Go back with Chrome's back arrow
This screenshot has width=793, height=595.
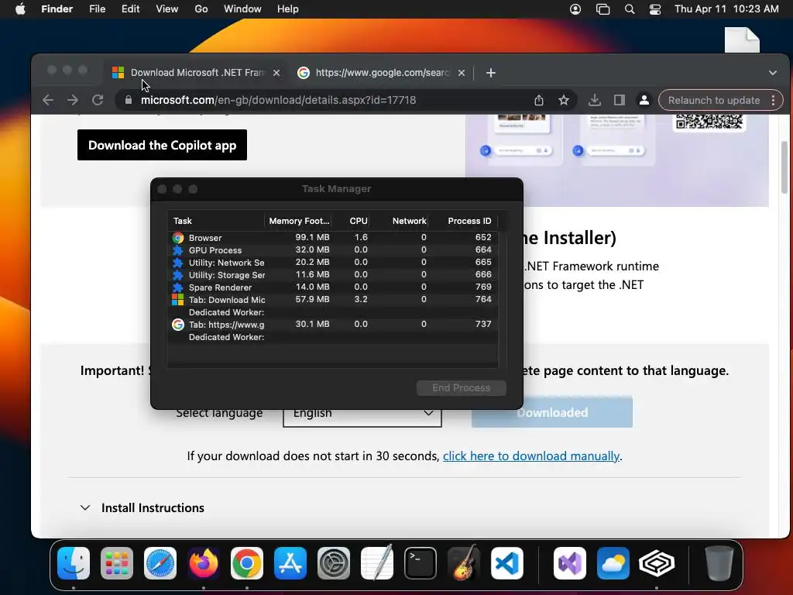[x=48, y=100]
